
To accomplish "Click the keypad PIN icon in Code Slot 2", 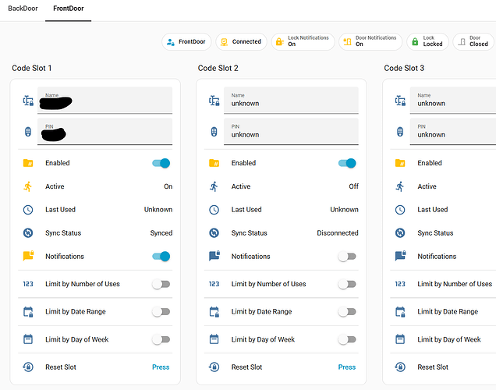I will (x=214, y=132).
